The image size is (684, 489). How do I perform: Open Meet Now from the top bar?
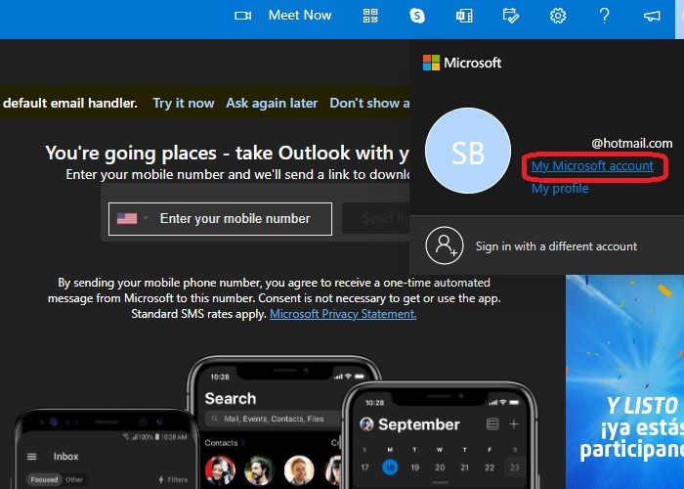click(x=300, y=16)
